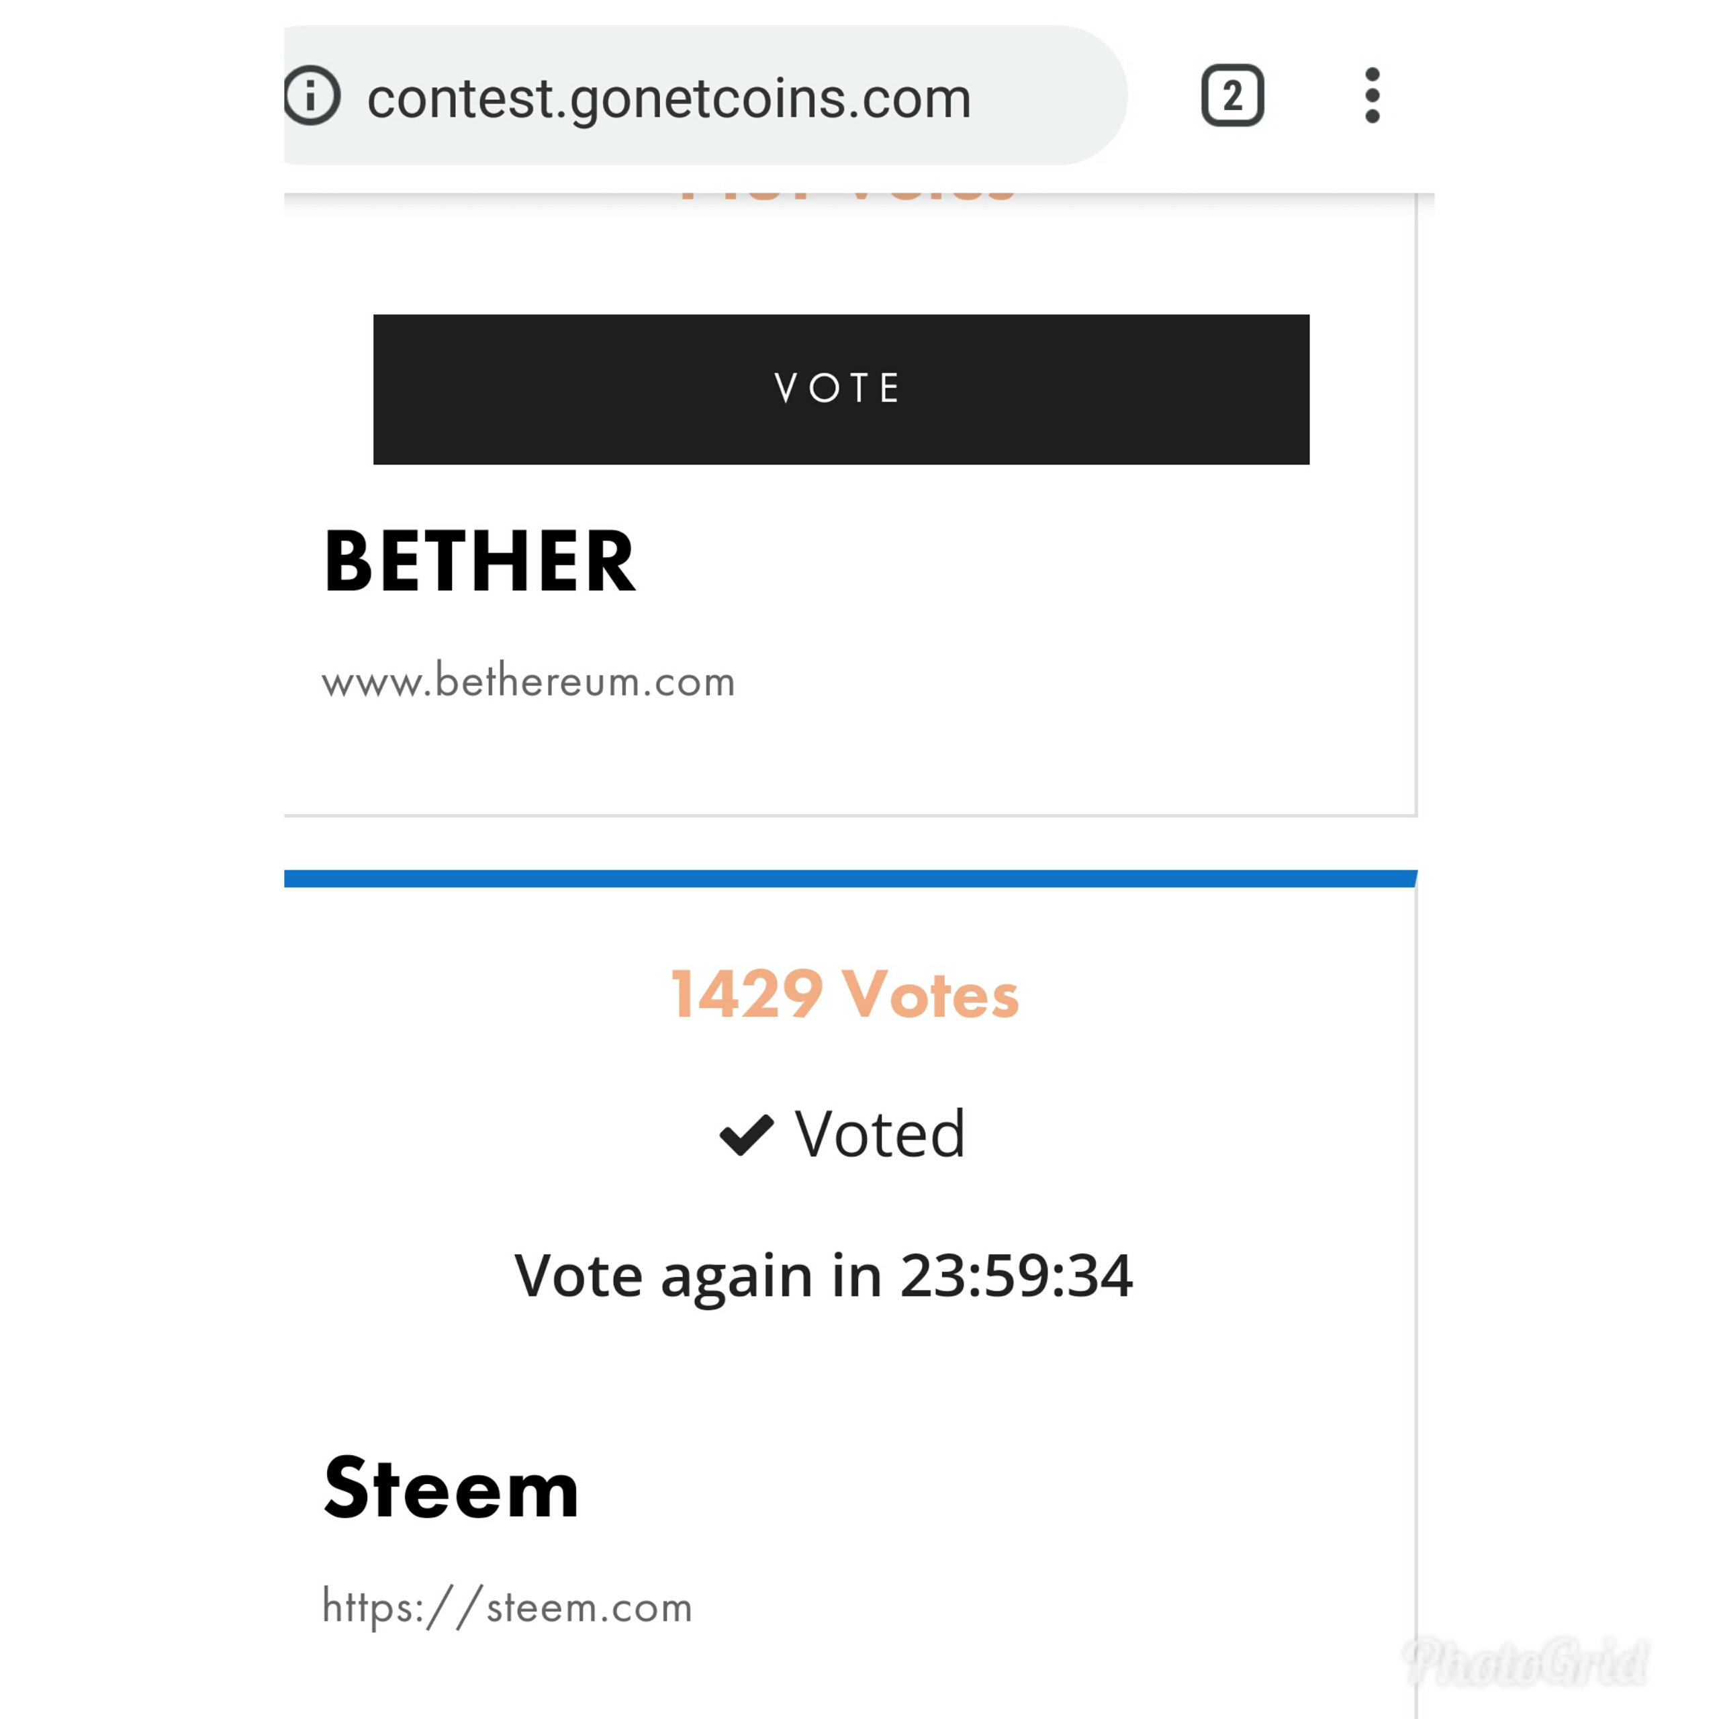
Task: Click the contest.gonetcoins.com address bar
Action: click(706, 95)
